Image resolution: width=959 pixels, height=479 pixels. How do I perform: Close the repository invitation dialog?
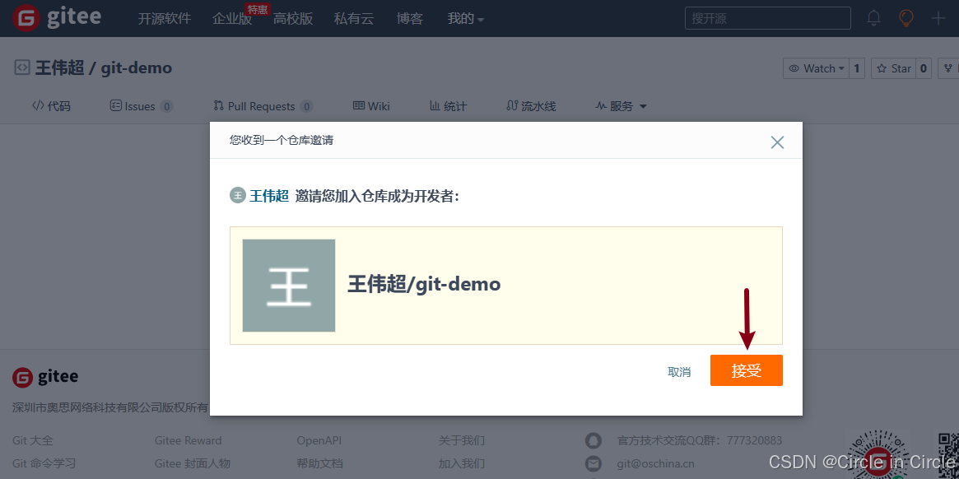(x=777, y=142)
